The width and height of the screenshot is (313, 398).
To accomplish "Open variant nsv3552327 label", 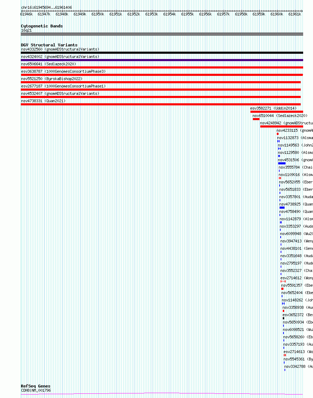I will pyautogui.click(x=297, y=270).
